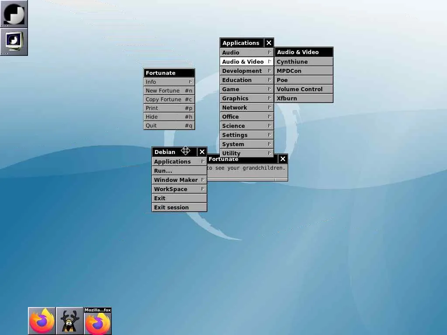Close the Debian menu

[202, 152]
